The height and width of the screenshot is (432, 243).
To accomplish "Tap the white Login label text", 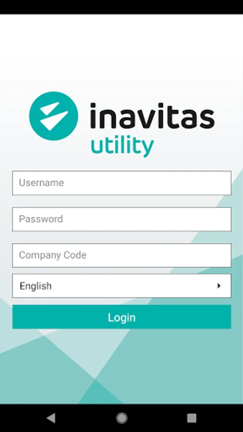I will (121, 318).
